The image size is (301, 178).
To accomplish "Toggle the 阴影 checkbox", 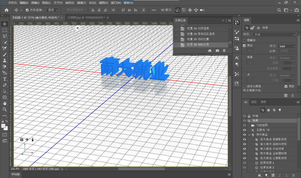I will [x=286, y=86].
